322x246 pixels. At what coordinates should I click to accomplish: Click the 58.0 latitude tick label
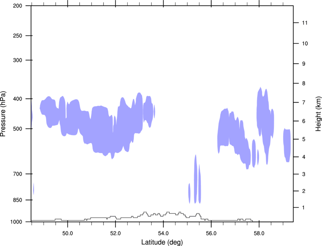(x=259, y=234)
